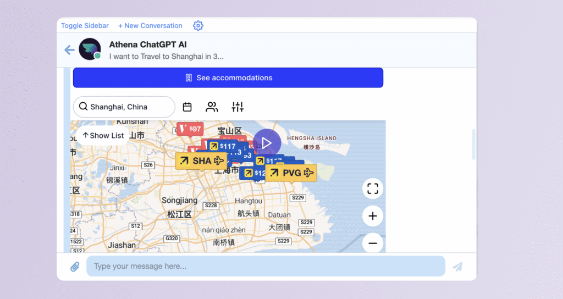
Task: Click the message input box
Action: coord(266,267)
